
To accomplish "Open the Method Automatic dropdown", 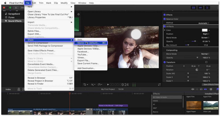I will tap(204, 23).
